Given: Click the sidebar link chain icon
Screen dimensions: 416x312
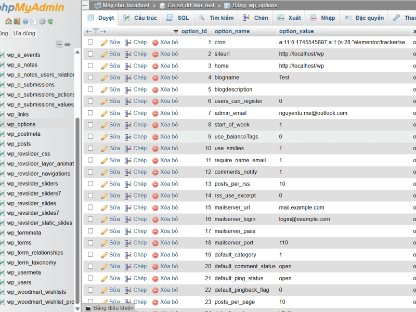Looking at the screenshot, I should click(68, 44).
